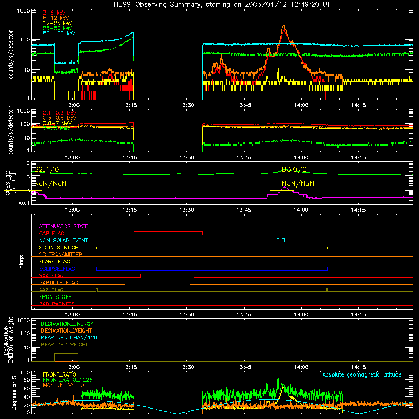Click the AAZ_FLAG label

coord(51,290)
